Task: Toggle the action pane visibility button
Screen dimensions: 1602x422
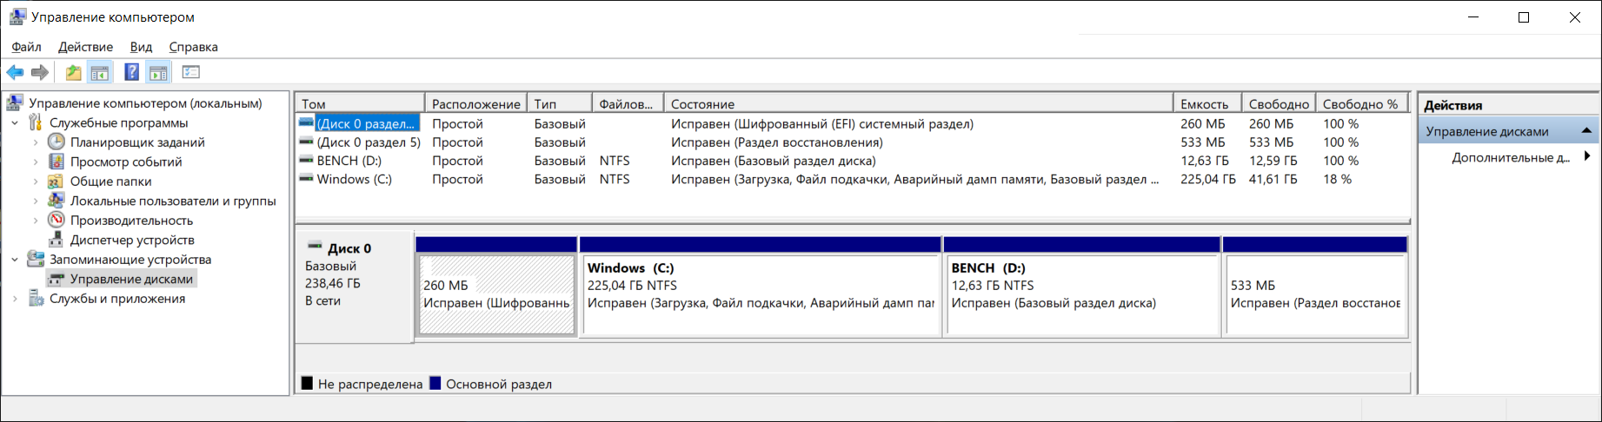Action: coord(158,72)
